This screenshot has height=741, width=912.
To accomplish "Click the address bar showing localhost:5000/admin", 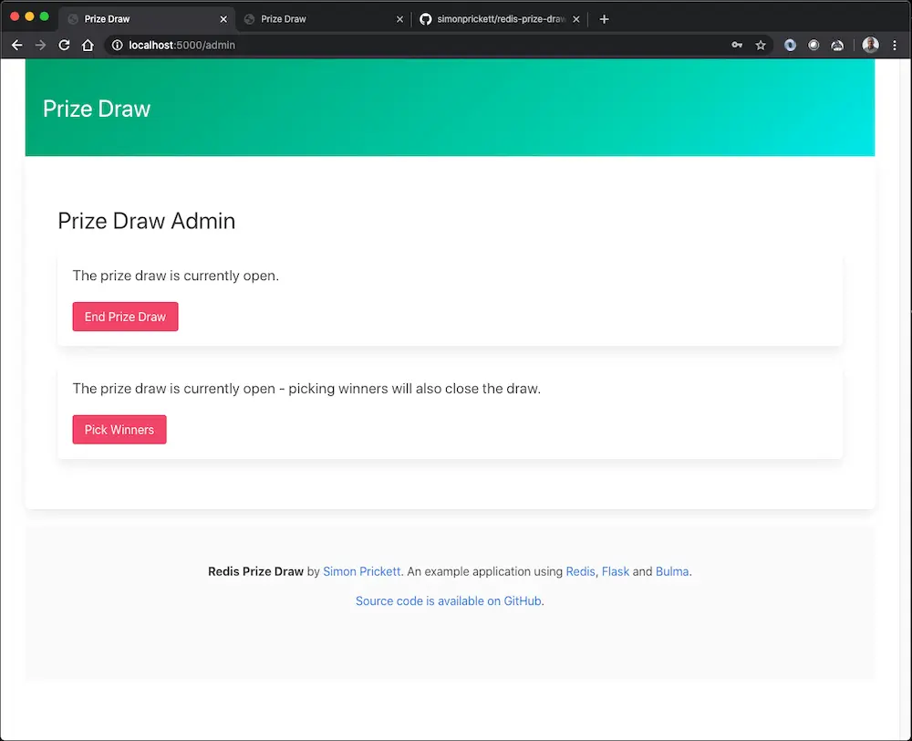I will click(x=410, y=45).
